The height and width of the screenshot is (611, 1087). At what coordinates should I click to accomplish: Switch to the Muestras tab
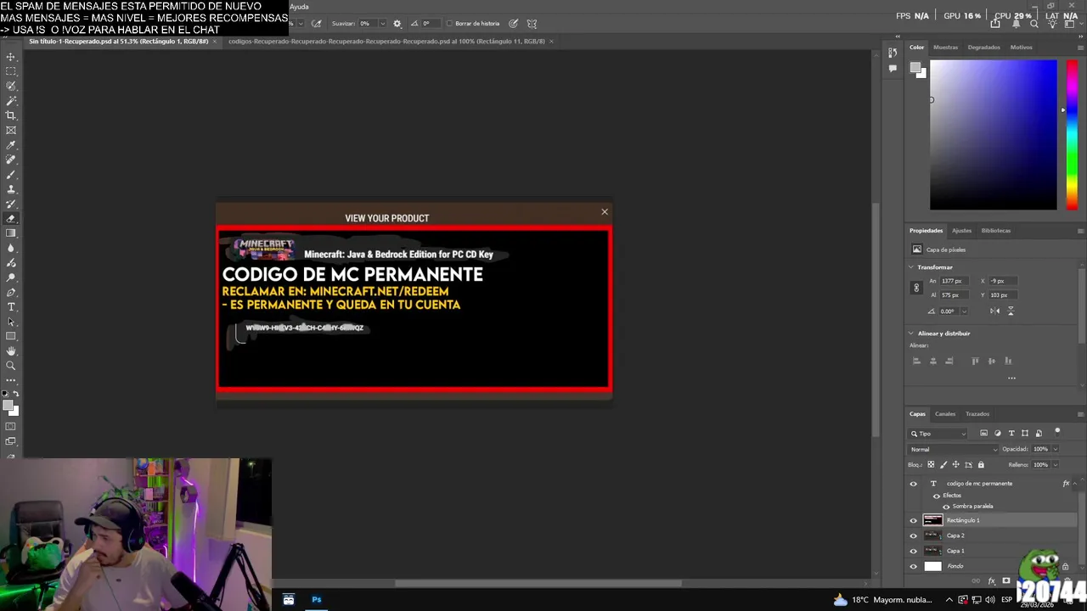[x=945, y=48]
